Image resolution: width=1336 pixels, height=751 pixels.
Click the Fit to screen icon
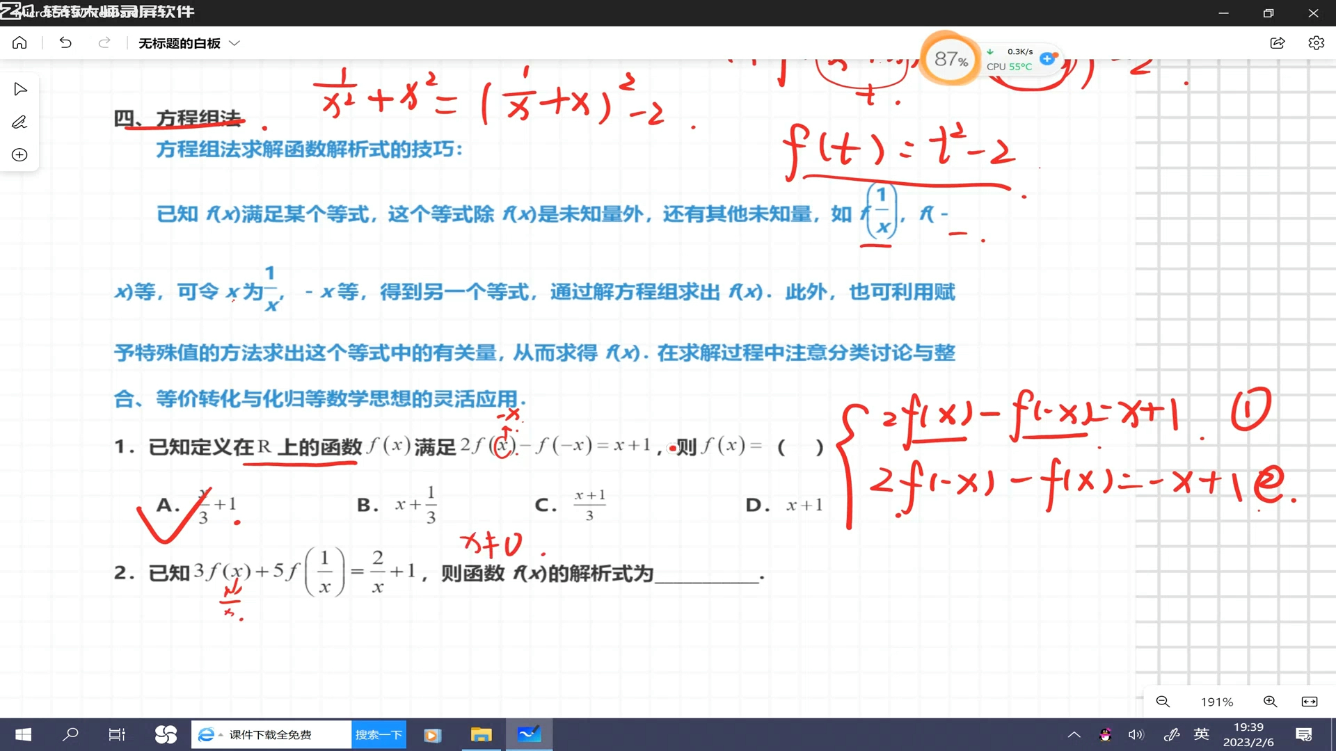(x=1310, y=702)
